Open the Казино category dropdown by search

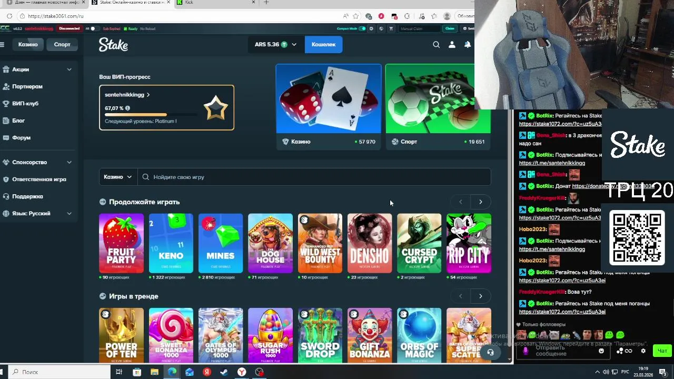[118, 177]
